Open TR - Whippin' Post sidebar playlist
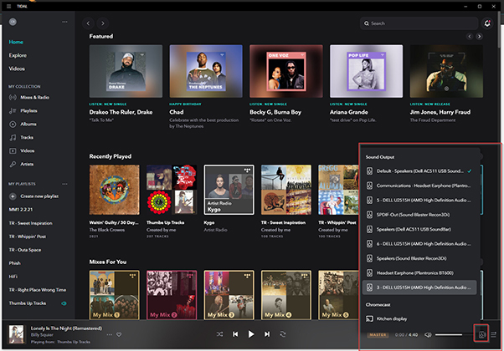The height and width of the screenshot is (351, 504). tap(28, 237)
